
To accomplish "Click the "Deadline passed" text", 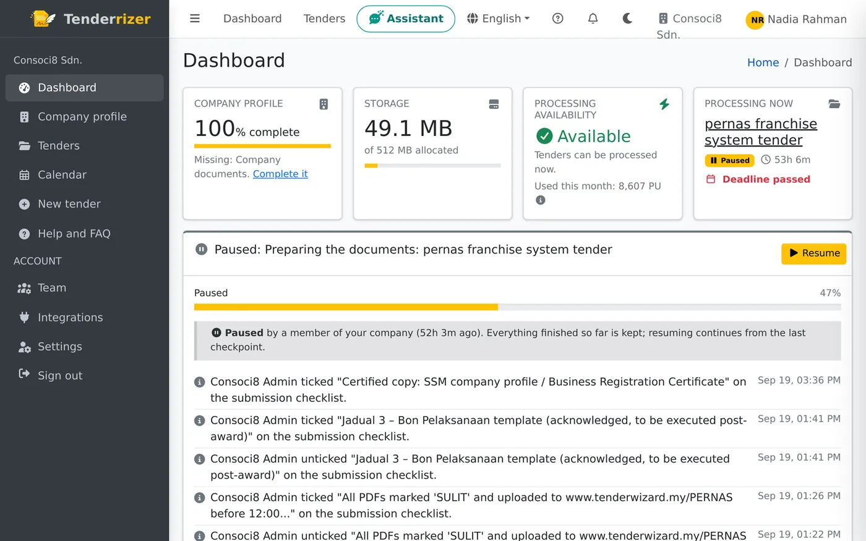I will pos(766,179).
